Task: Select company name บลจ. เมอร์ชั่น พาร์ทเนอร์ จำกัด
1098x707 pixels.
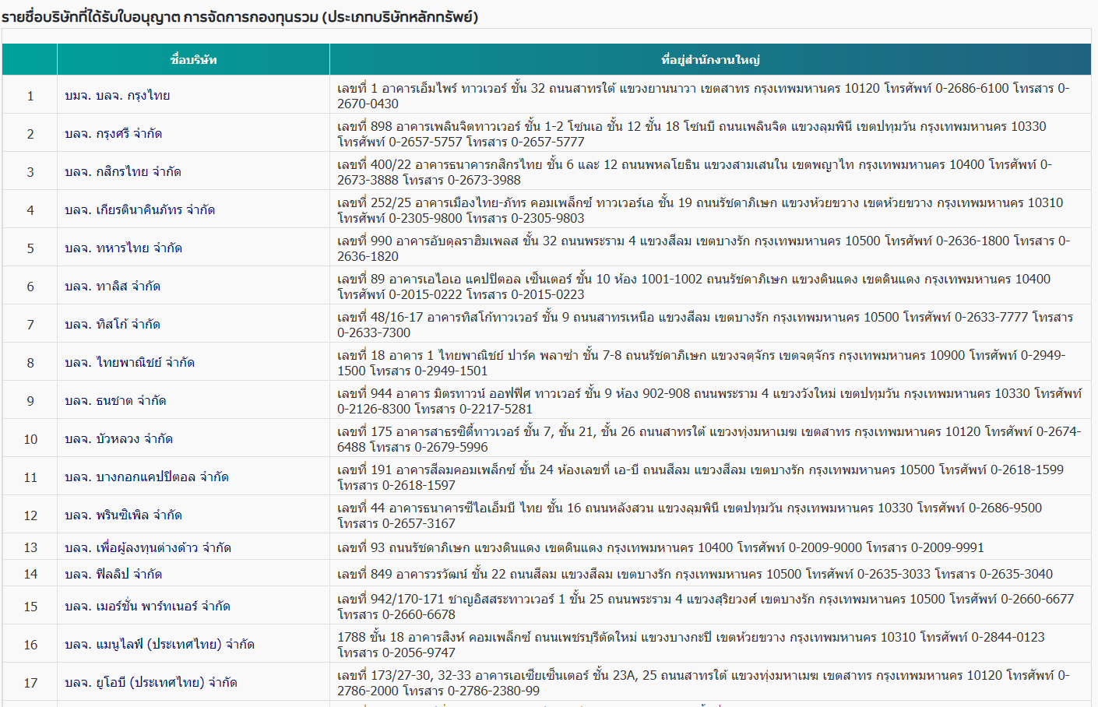Action: (x=148, y=606)
